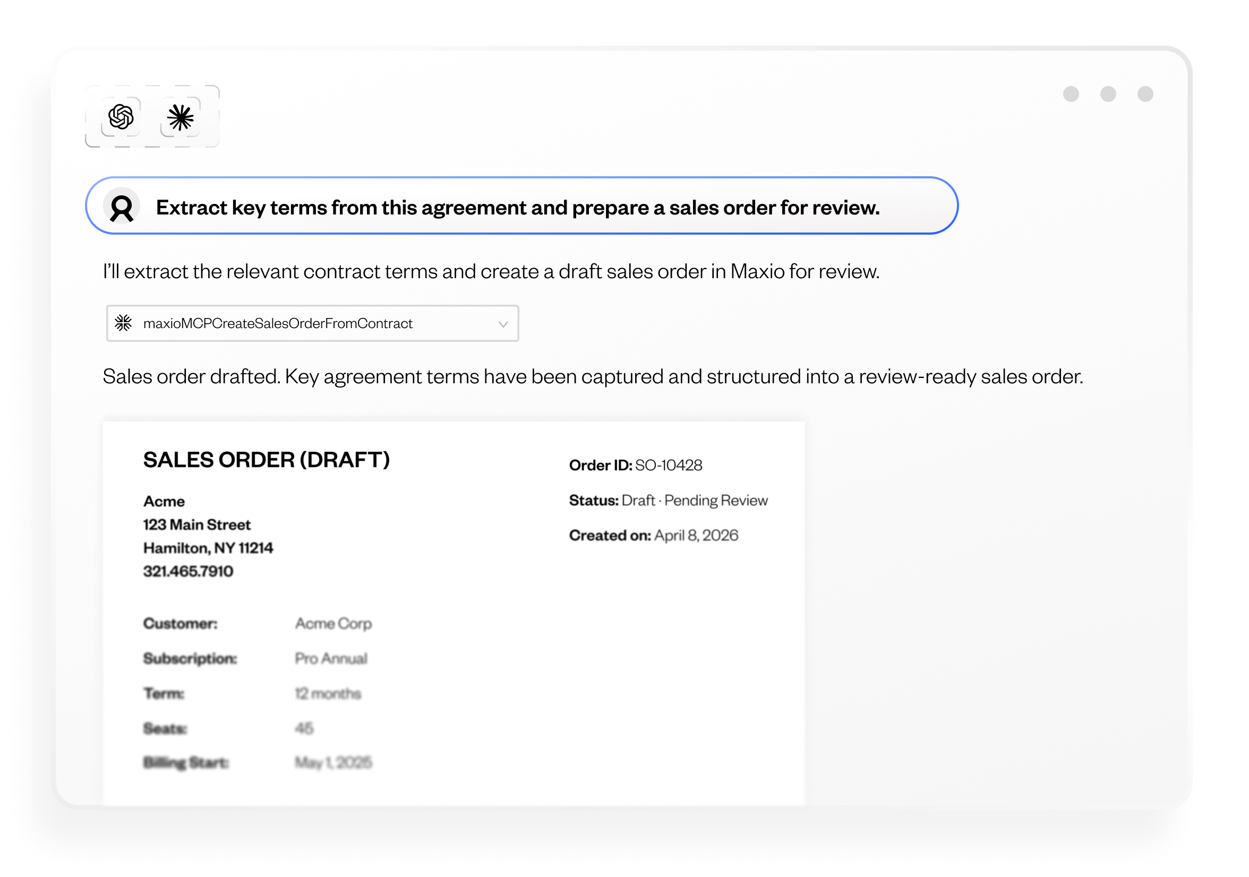Click the last gray window dot

[x=1145, y=94]
